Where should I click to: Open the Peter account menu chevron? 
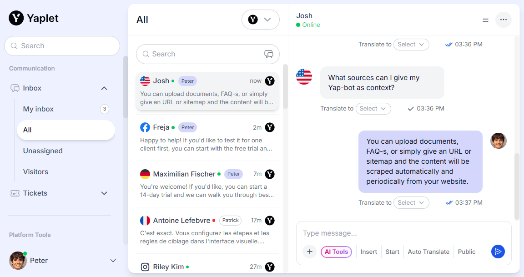[113, 261]
